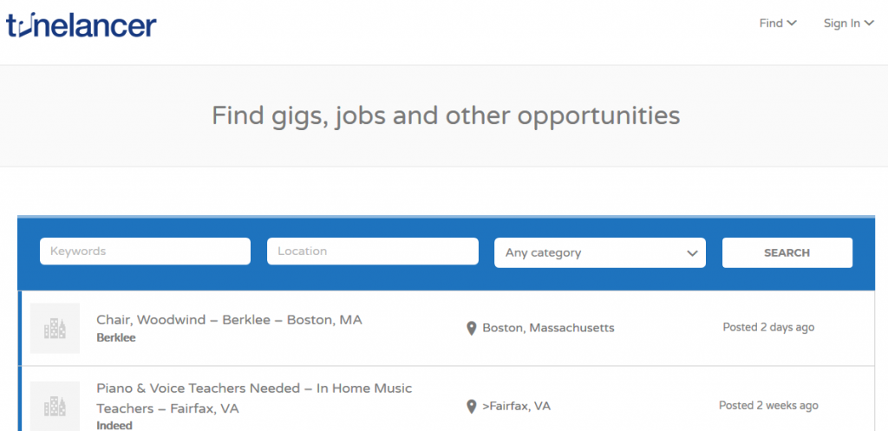The width and height of the screenshot is (888, 431).
Task: Open the Sign In menu
Action: click(x=848, y=23)
